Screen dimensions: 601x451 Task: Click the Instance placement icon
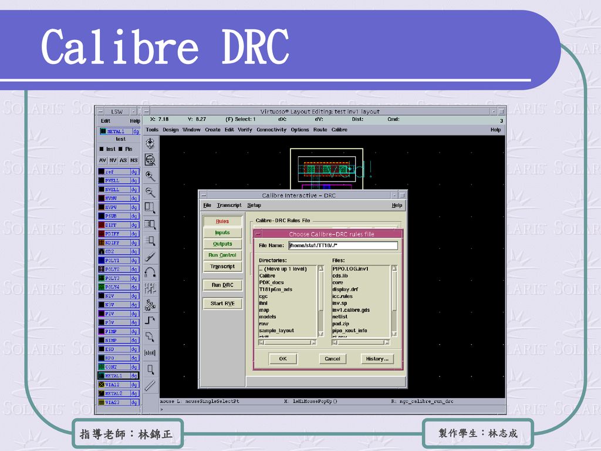(150, 305)
